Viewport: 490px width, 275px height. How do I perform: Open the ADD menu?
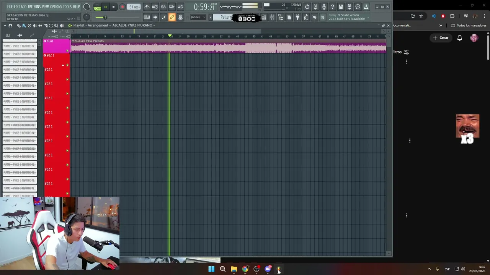(x=24, y=7)
